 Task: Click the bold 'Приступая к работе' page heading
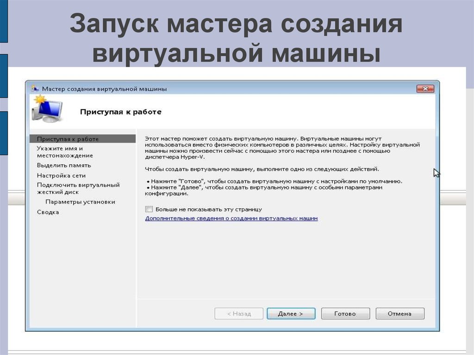point(120,112)
